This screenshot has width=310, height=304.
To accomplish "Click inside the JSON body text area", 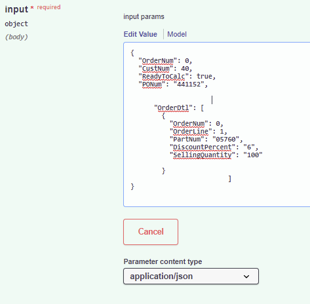I will (x=217, y=124).
